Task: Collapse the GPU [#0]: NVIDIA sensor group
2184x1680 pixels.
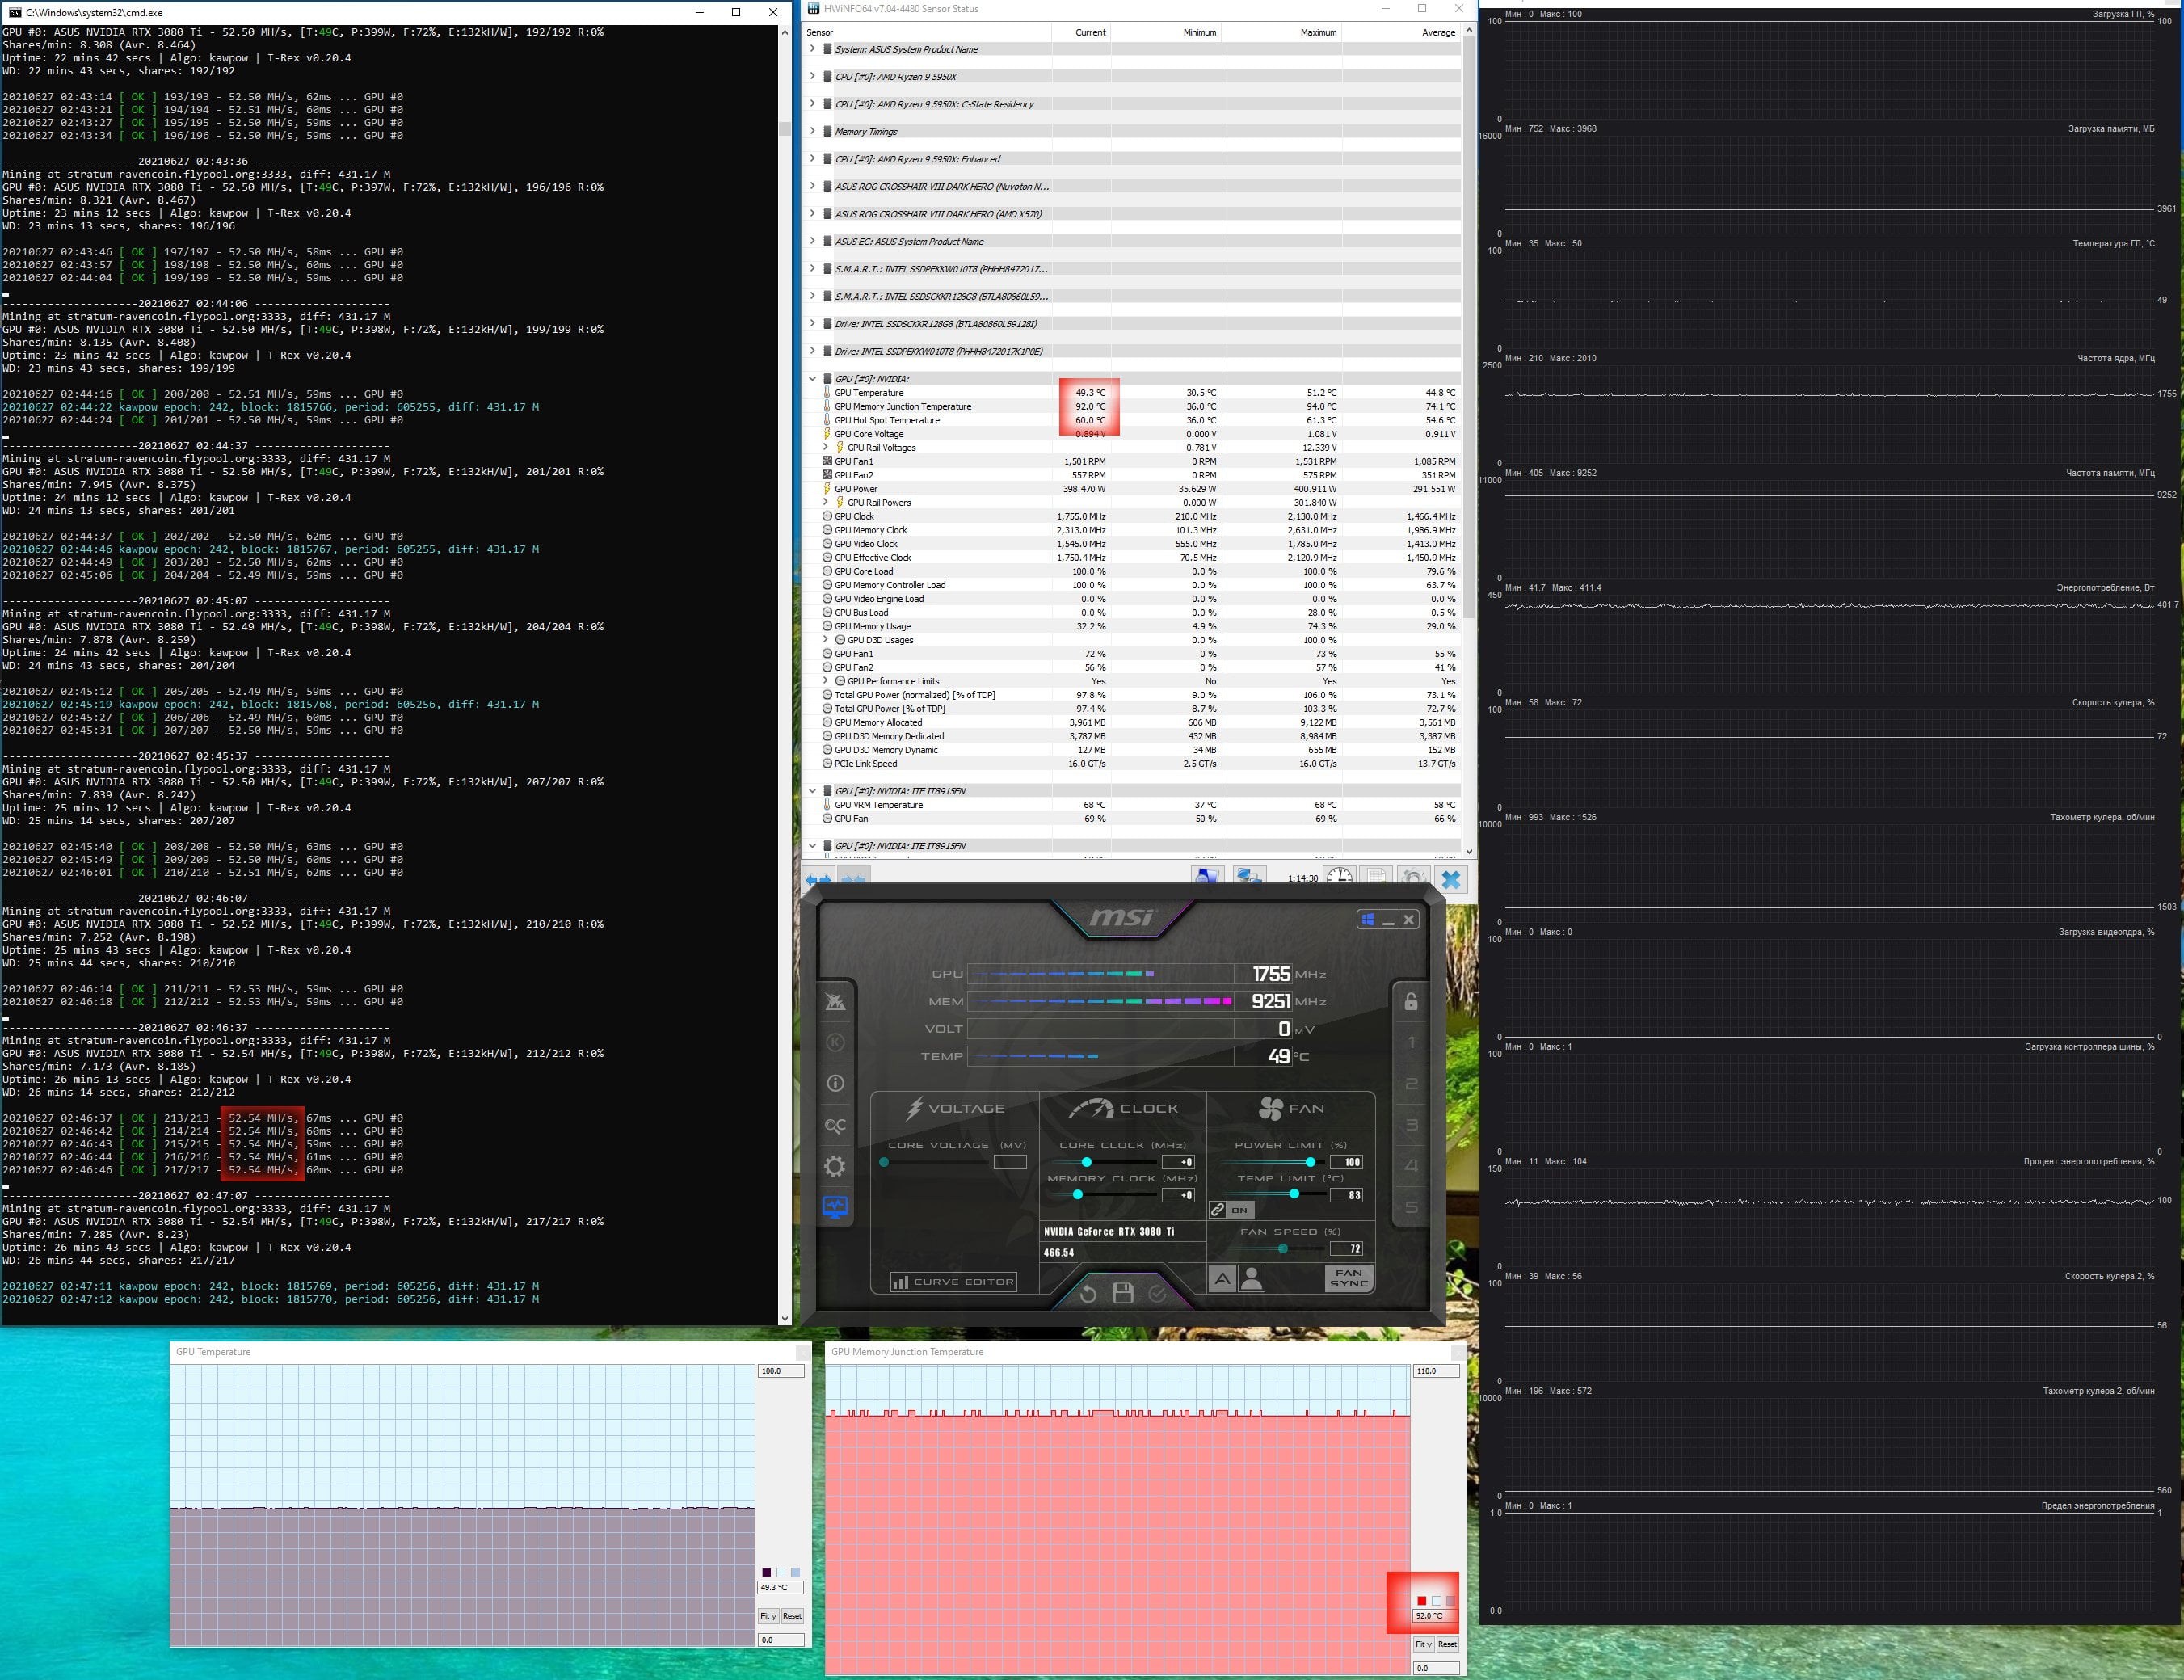Action: [812, 379]
